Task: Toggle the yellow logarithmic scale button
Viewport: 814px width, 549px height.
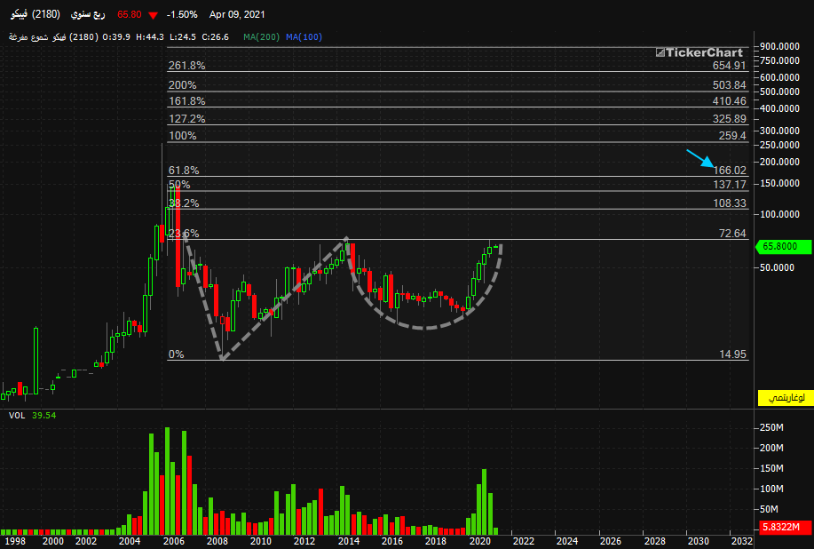Action: [786, 398]
